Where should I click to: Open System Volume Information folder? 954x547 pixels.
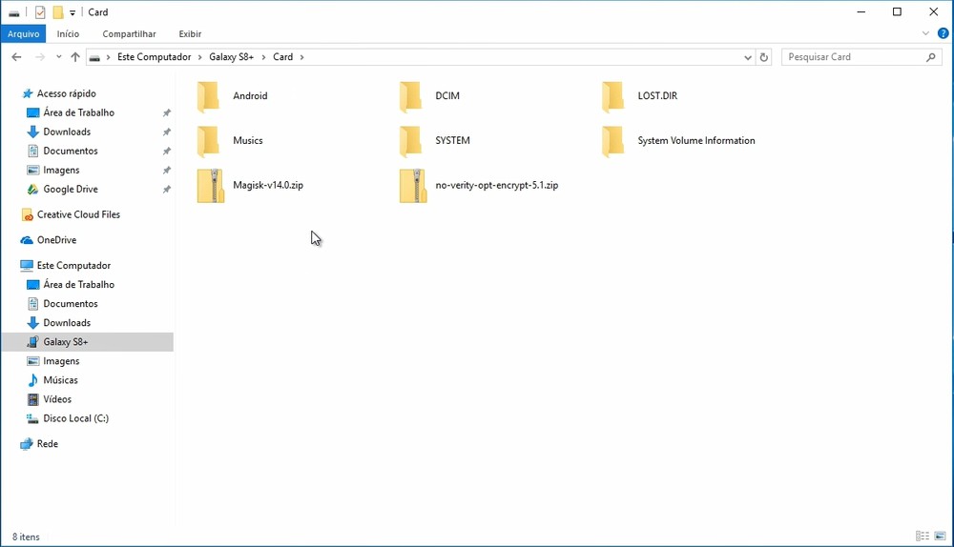tap(679, 140)
